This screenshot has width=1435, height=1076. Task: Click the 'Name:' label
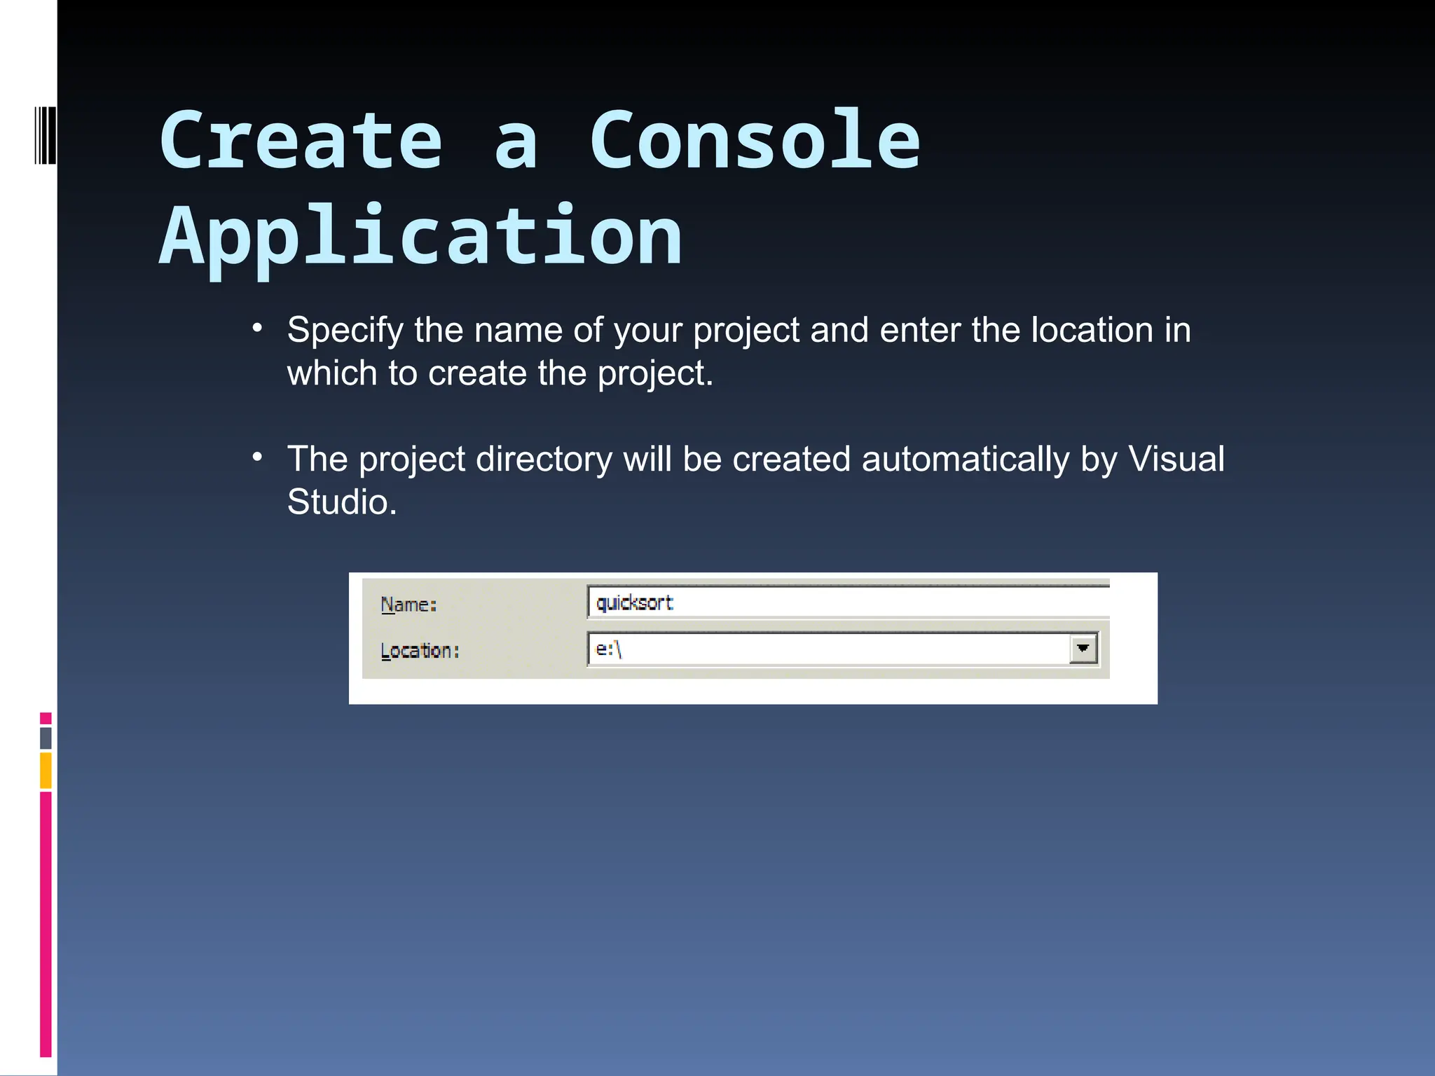pyautogui.click(x=409, y=605)
